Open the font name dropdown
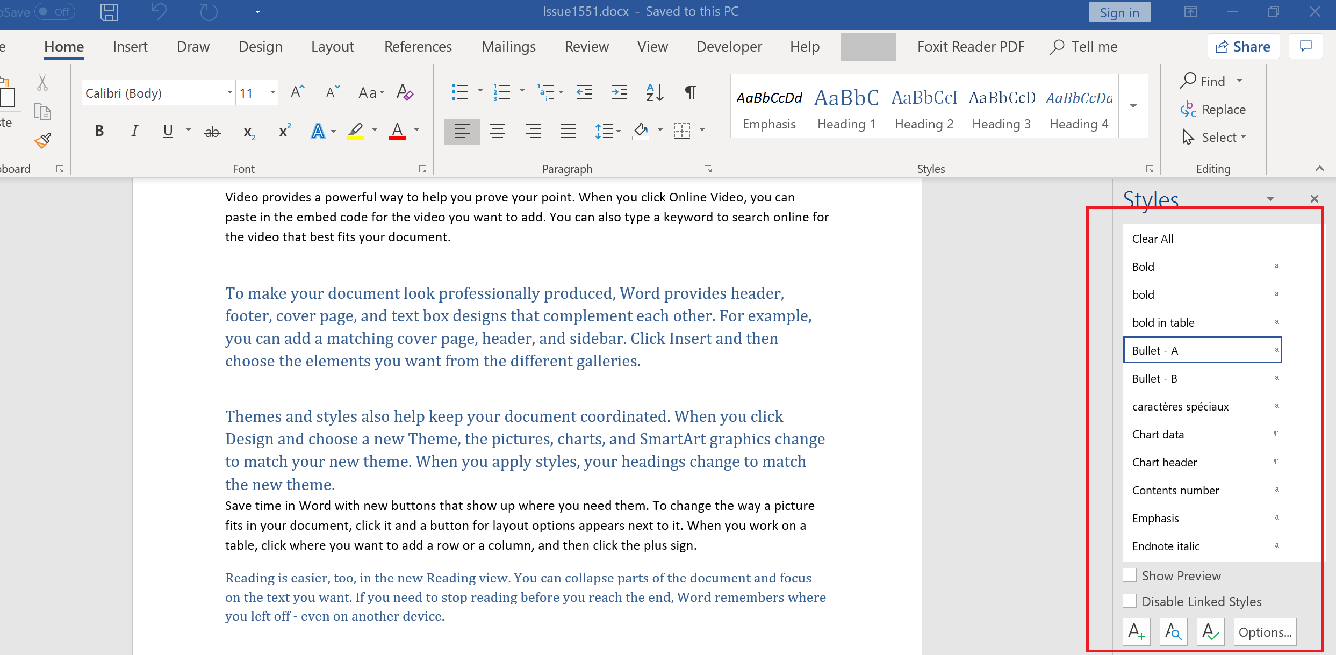Image resolution: width=1336 pixels, height=655 pixels. [229, 93]
